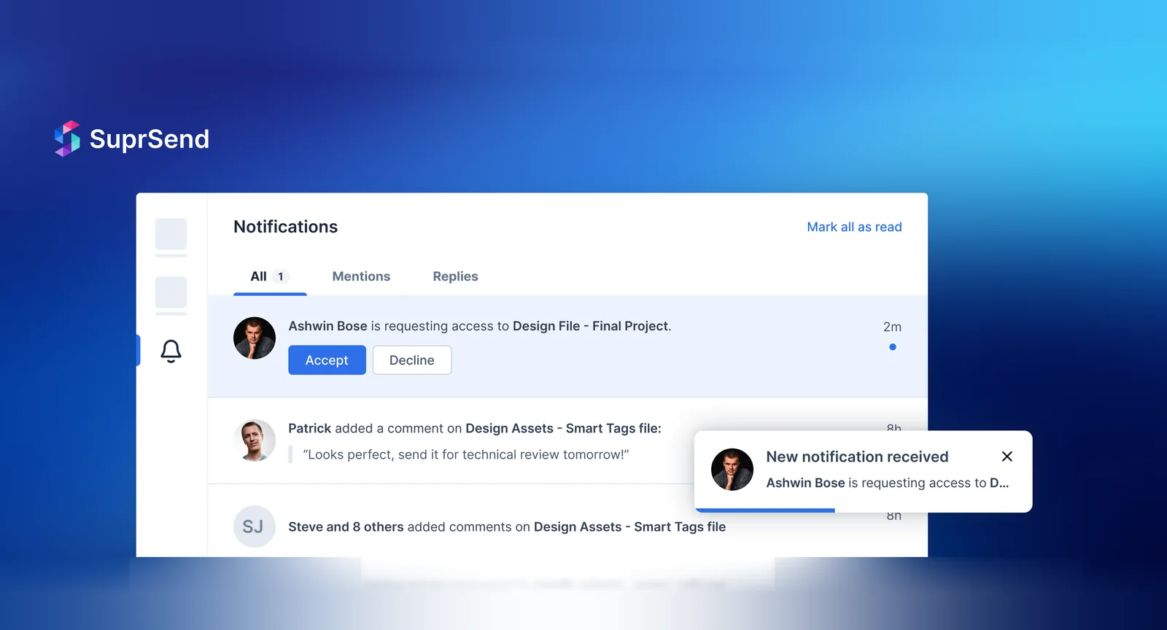
Task: Click the Notifications heading
Action: (286, 227)
